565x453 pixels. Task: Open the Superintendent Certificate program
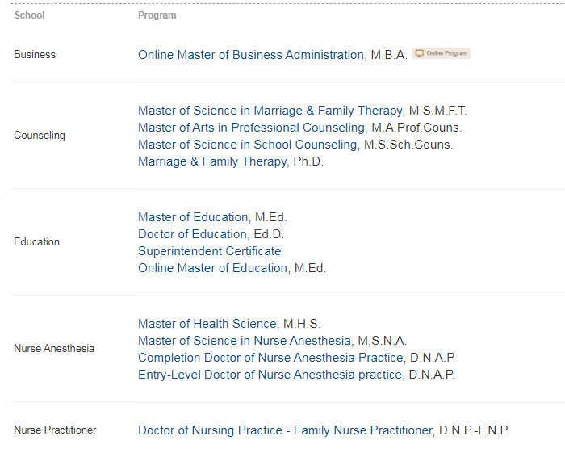209,251
